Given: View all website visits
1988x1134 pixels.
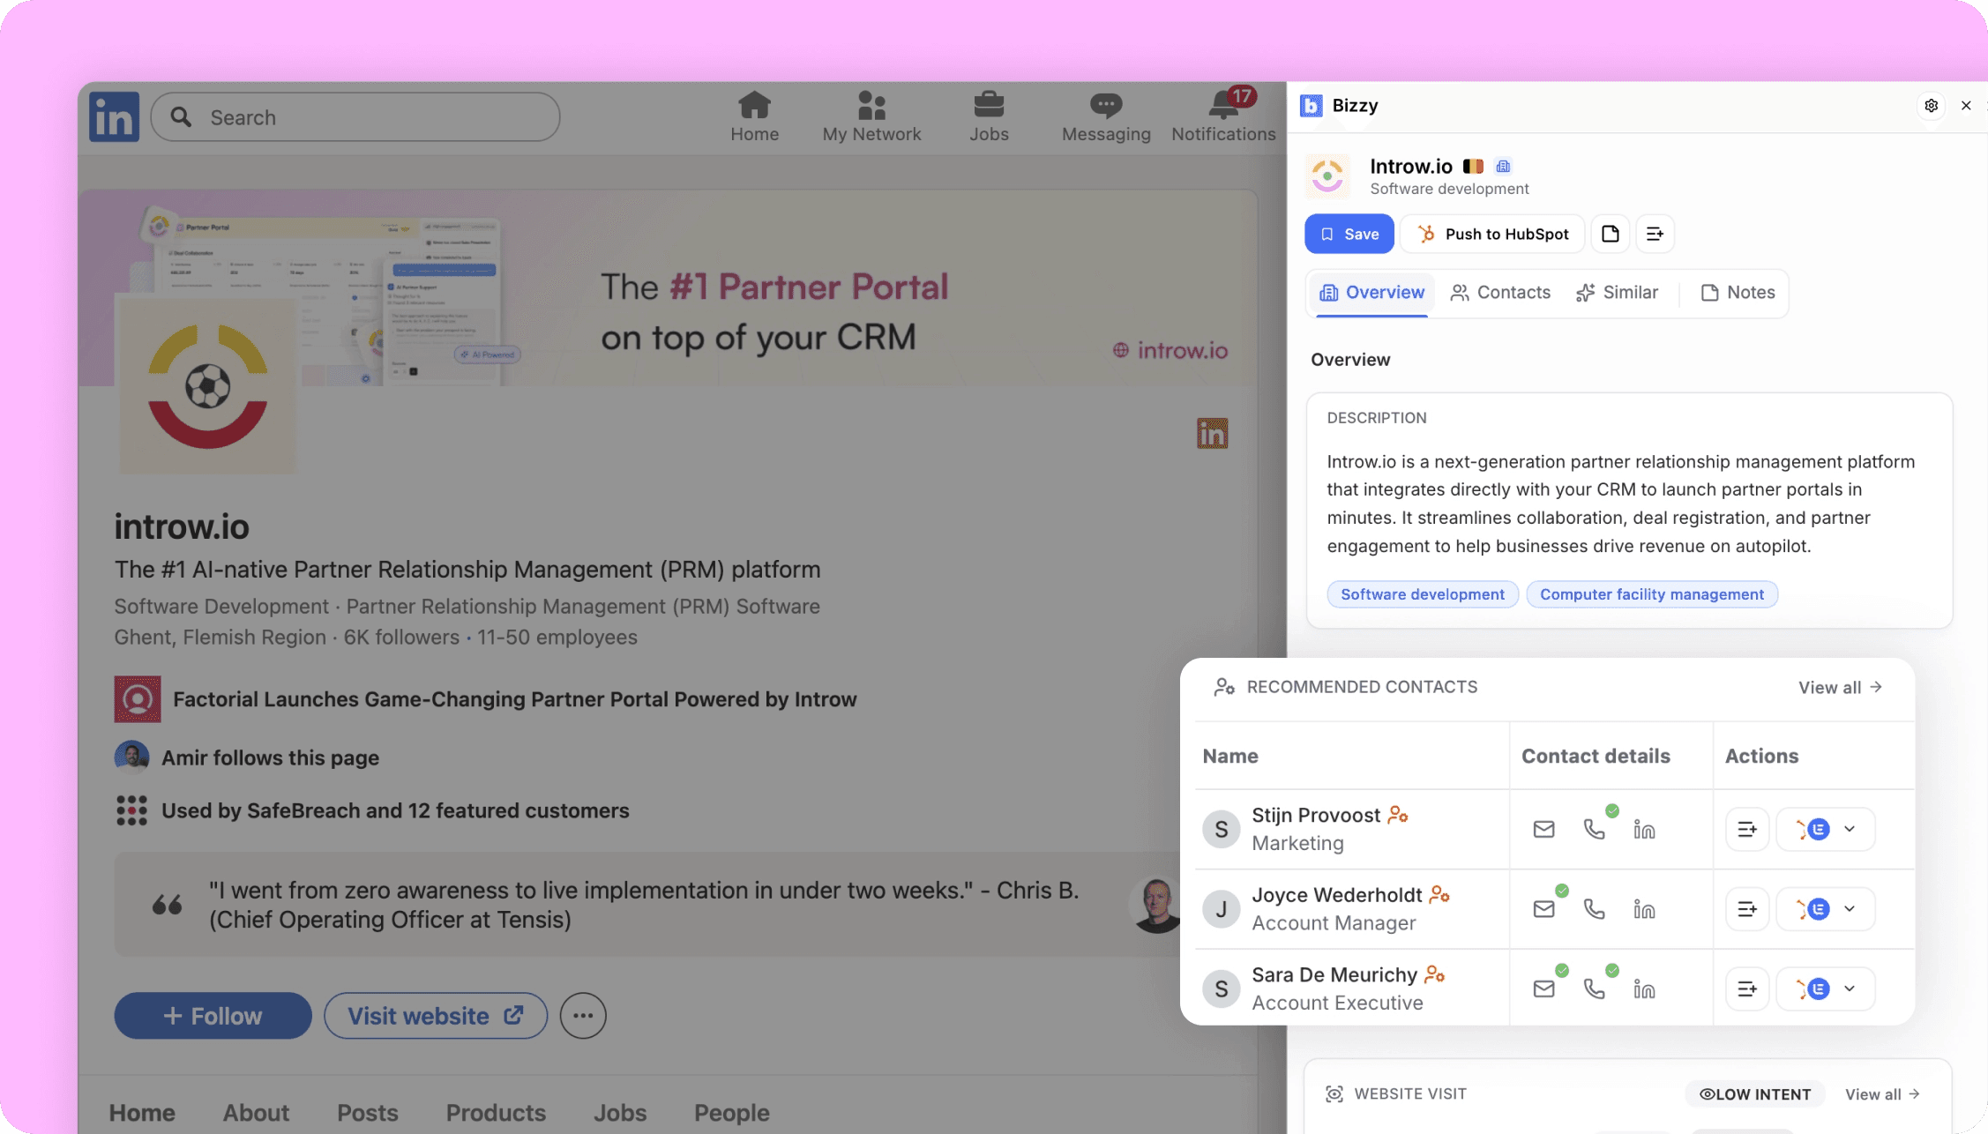Looking at the screenshot, I should click(1882, 1094).
